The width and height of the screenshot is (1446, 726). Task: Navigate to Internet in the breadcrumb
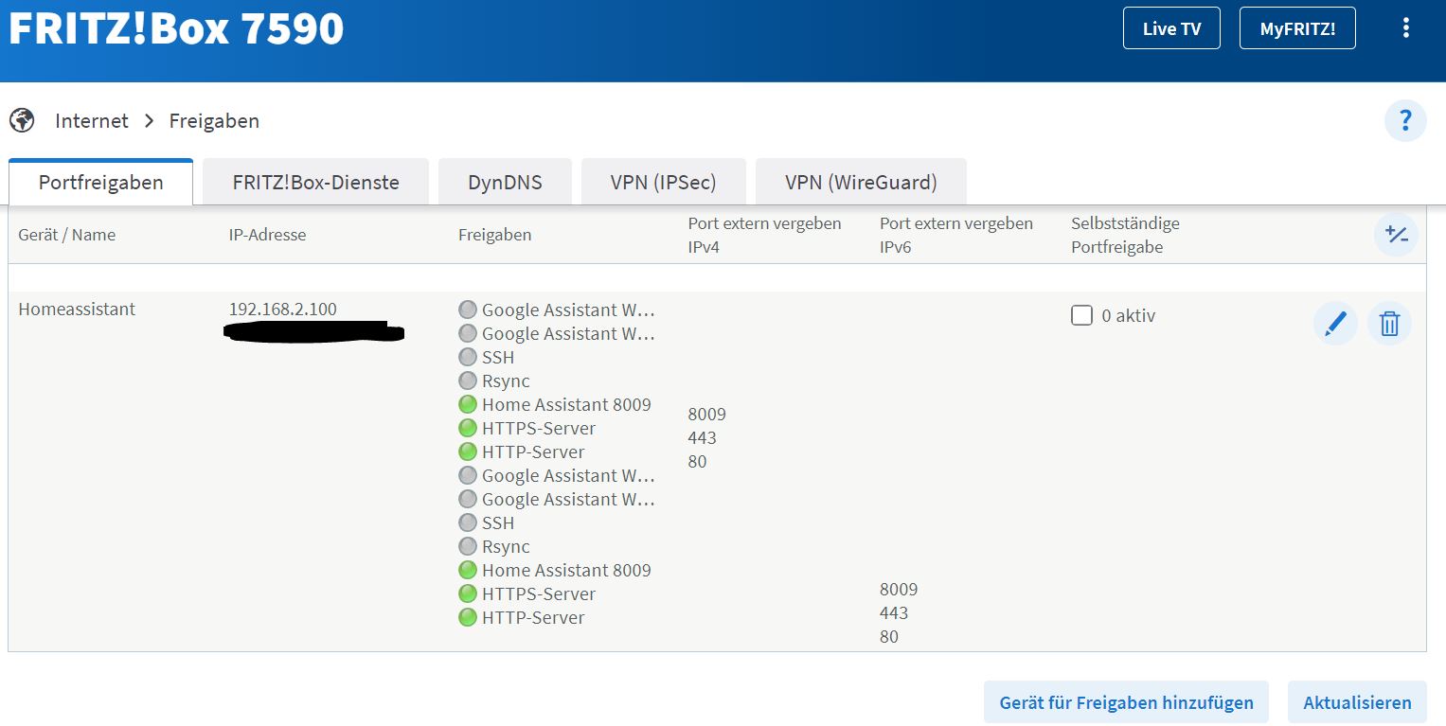[x=92, y=121]
